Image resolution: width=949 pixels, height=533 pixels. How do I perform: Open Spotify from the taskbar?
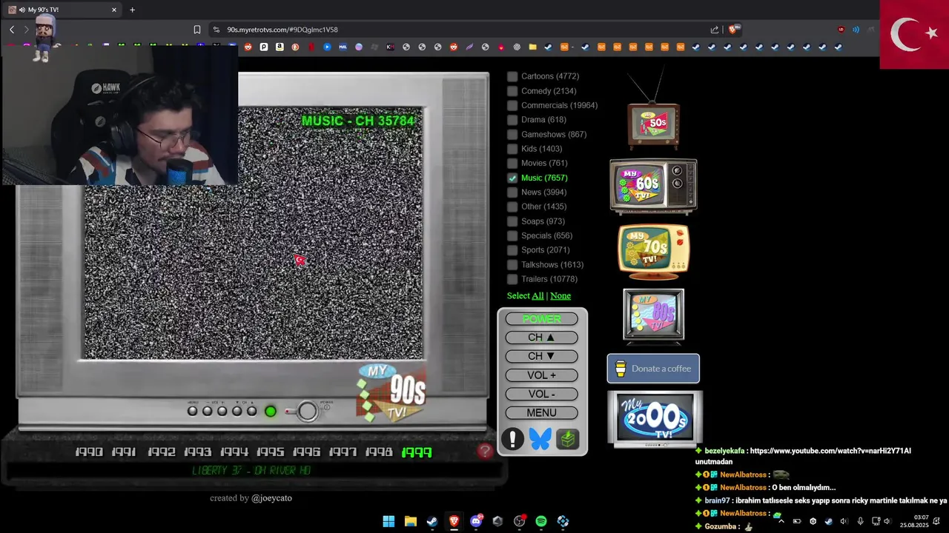[x=541, y=521]
